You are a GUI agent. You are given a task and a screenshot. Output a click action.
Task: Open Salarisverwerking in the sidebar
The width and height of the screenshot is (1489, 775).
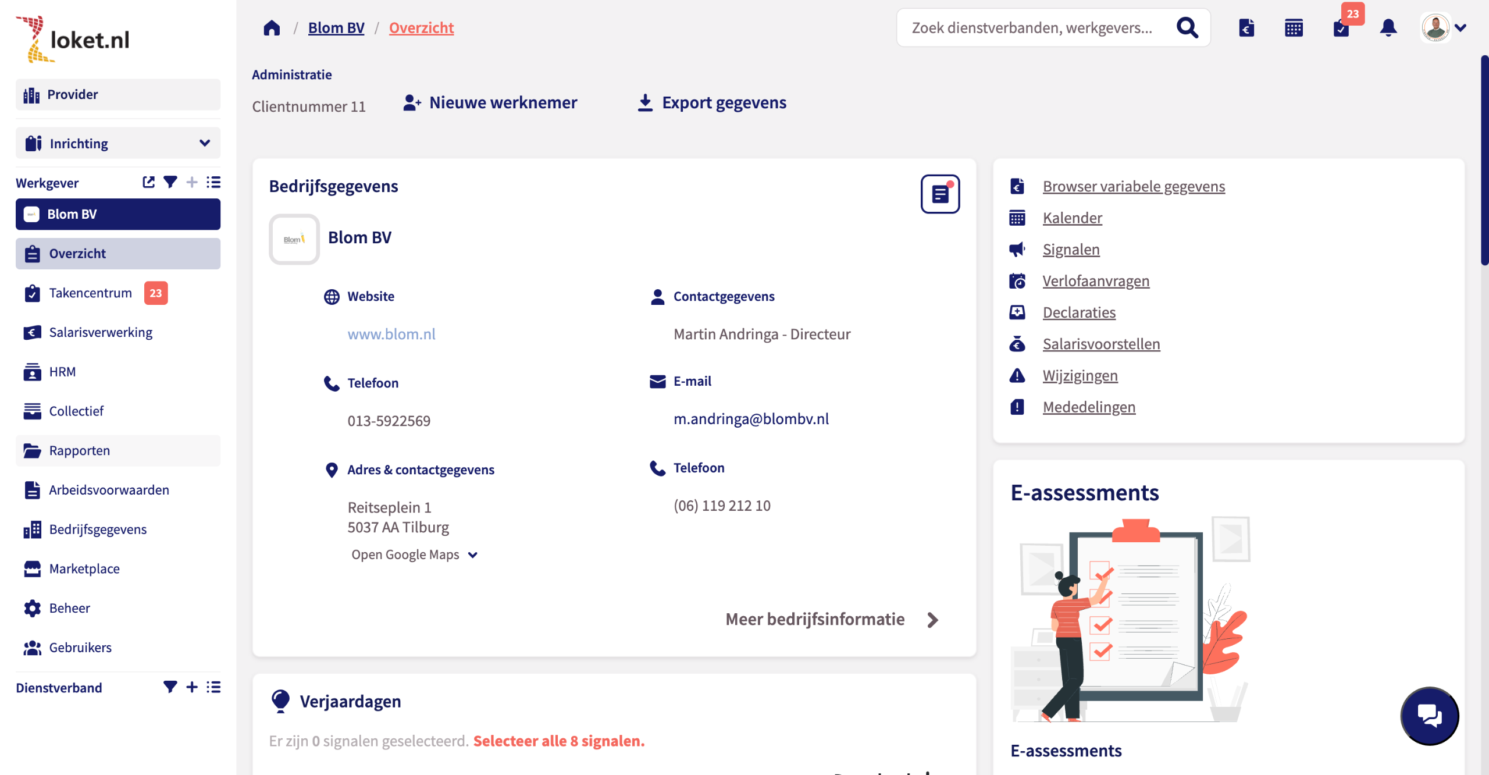[101, 332]
